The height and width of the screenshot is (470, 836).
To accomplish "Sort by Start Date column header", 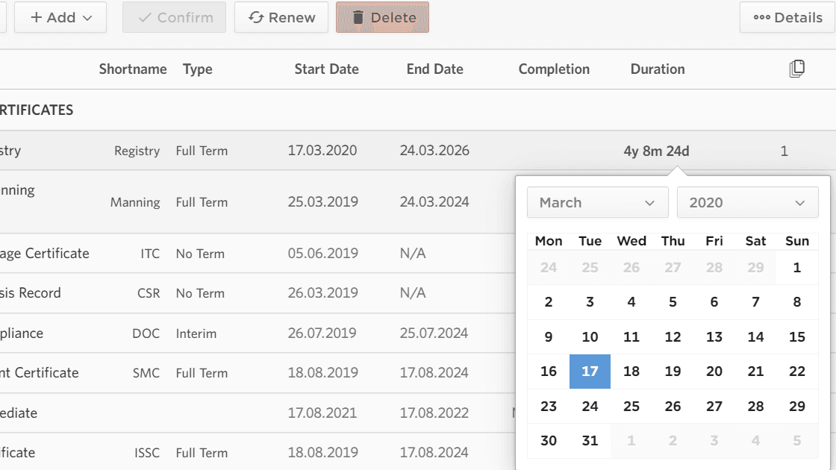I will tap(326, 69).
